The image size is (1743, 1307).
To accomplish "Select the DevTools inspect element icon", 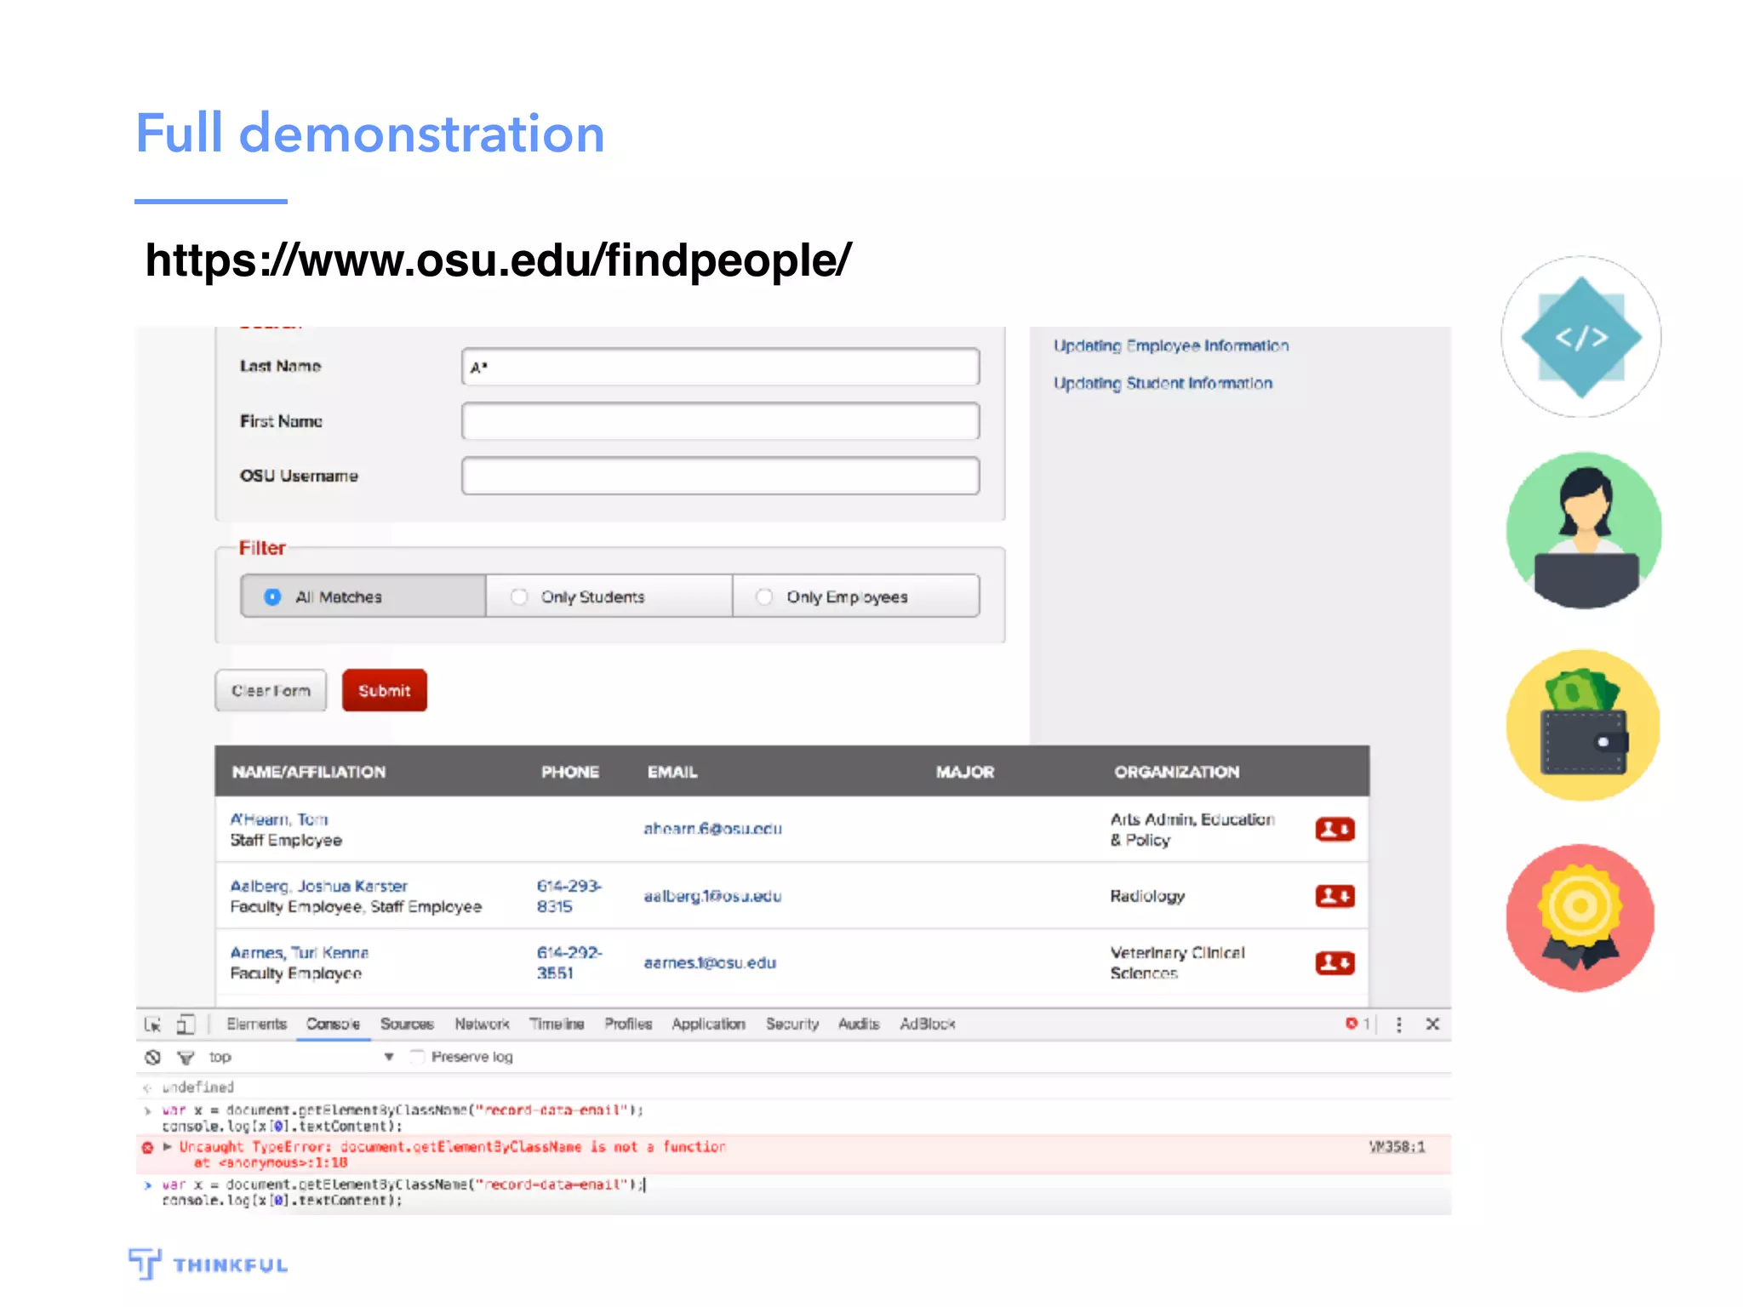I will coord(153,1024).
